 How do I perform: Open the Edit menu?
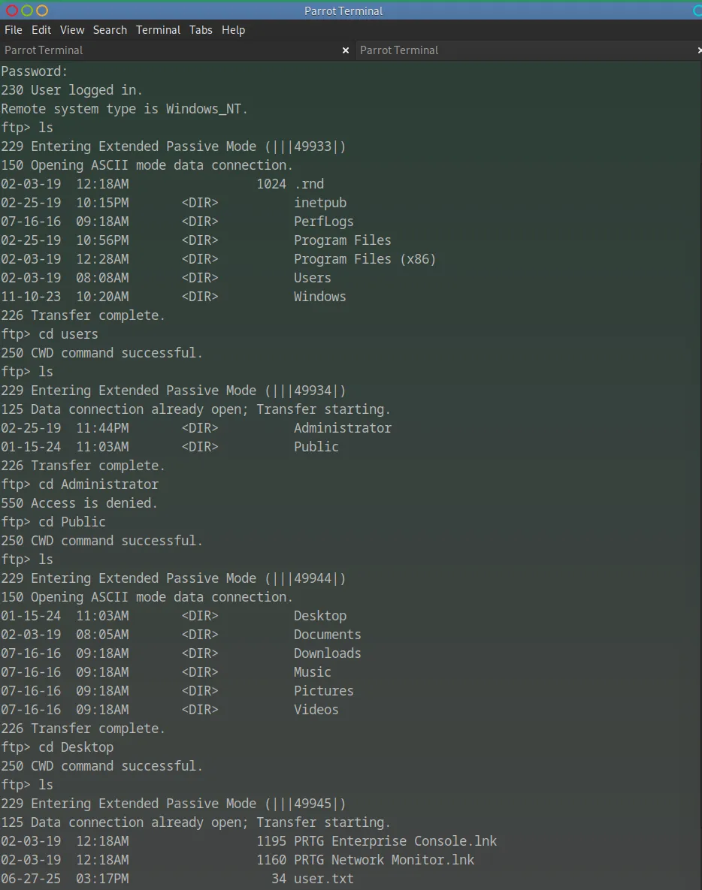(x=41, y=30)
